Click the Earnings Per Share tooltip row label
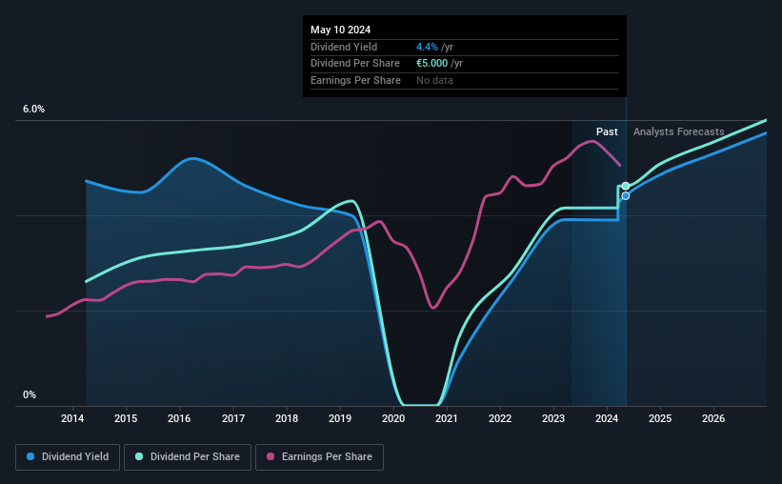The image size is (782, 484). pos(355,80)
